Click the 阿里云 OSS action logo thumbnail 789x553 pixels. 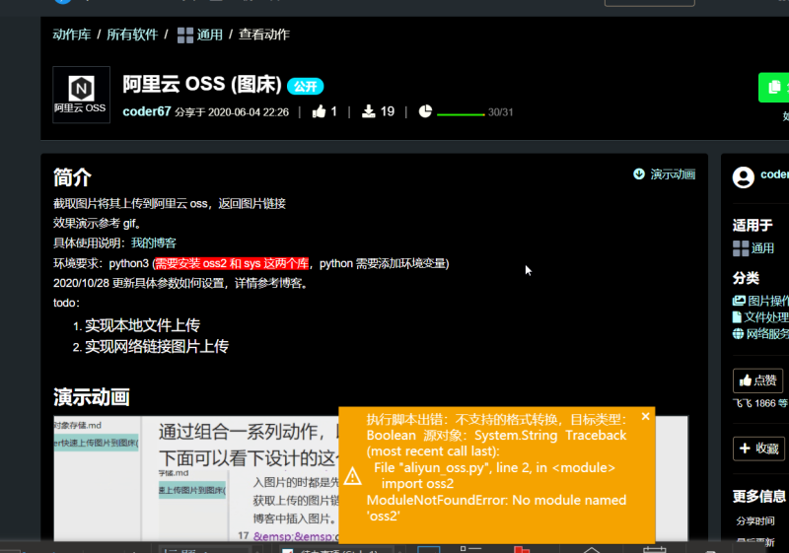click(82, 95)
